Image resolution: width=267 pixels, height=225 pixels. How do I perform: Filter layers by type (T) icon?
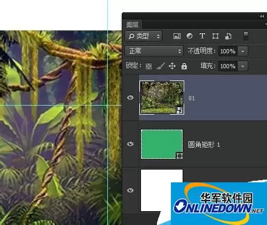(202, 36)
